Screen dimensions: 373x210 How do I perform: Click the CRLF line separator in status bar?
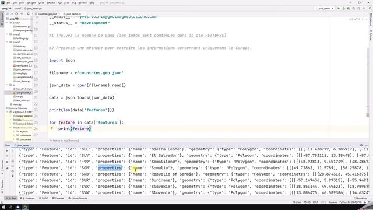(315, 202)
